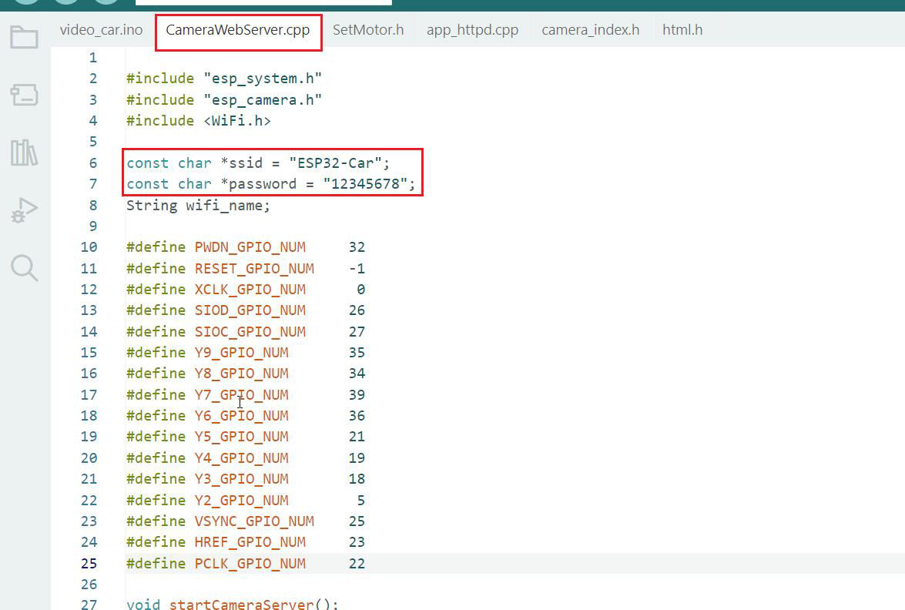Open the Search magnifier sidebar icon
Viewport: 905px width, 610px height.
24,268
